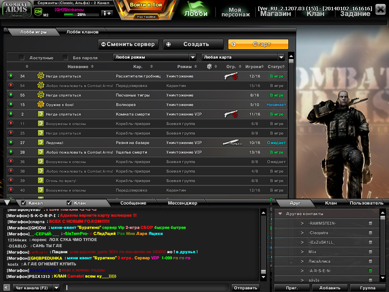Image resolution: width=389 pixels, height=292 pixels.
Task: Click the experience progress bar at 26%
Action: click(x=81, y=15)
